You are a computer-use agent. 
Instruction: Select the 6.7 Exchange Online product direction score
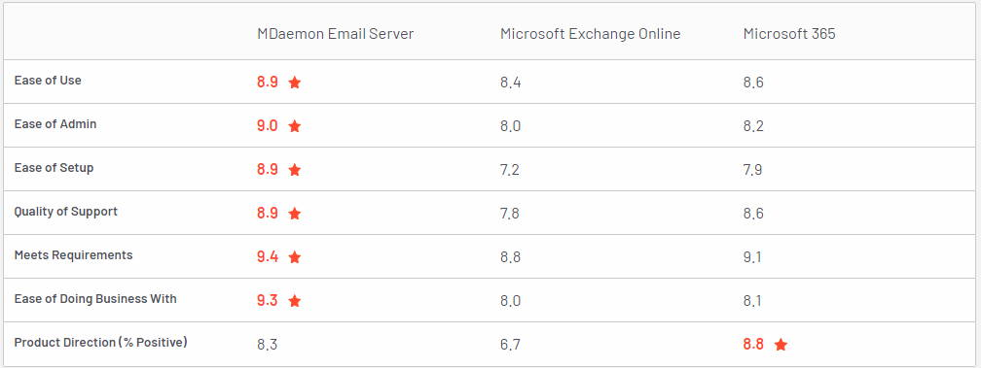click(x=510, y=345)
